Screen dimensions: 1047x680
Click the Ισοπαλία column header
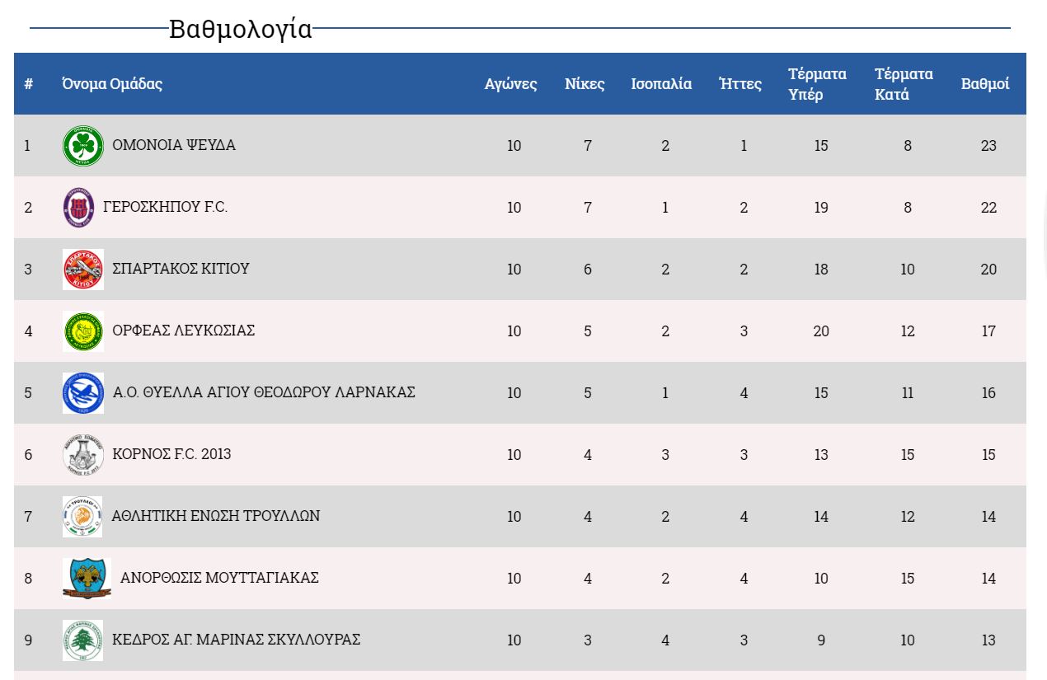point(661,84)
